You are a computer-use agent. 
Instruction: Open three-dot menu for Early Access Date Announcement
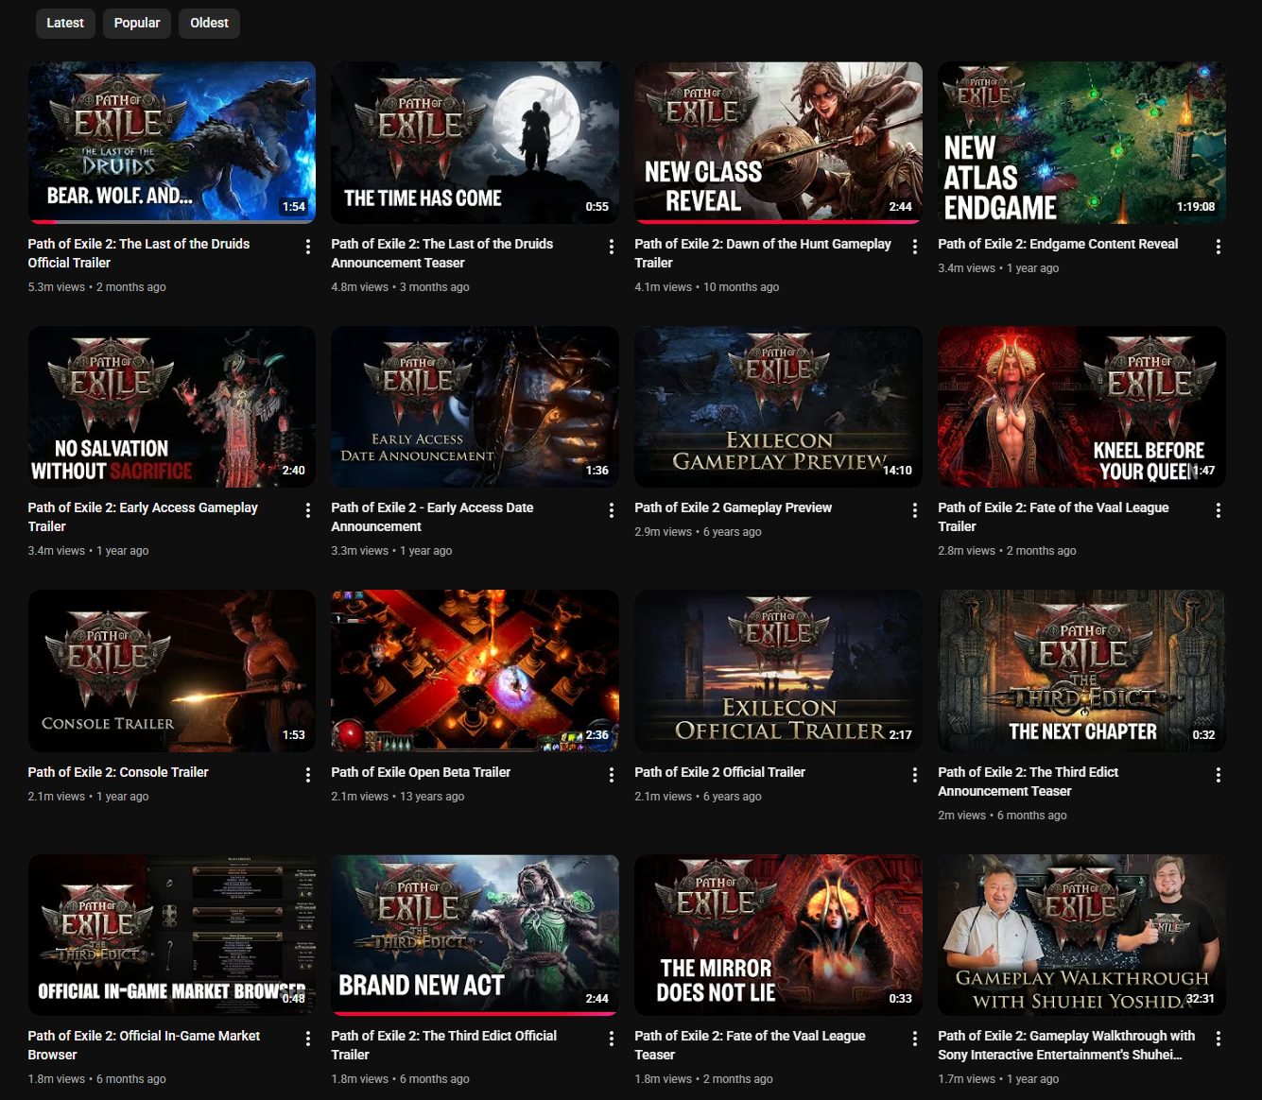click(x=612, y=510)
